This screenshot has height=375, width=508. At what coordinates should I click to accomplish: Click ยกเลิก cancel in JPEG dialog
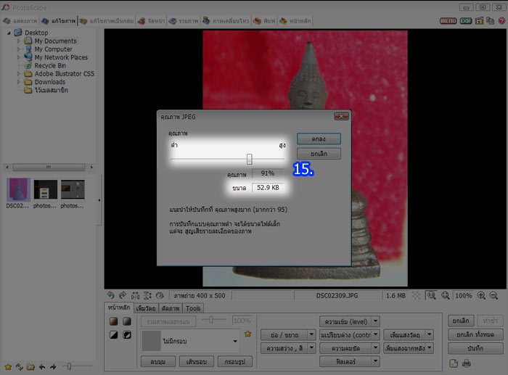click(x=319, y=154)
